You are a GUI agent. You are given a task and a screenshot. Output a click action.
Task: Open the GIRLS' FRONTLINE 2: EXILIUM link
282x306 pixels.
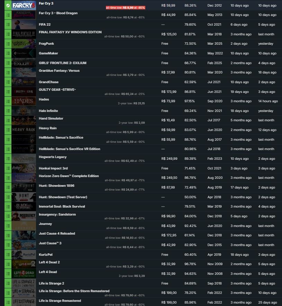click(x=63, y=63)
